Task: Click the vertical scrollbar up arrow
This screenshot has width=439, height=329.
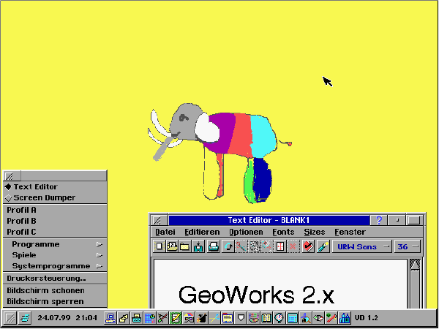Action: click(x=415, y=265)
